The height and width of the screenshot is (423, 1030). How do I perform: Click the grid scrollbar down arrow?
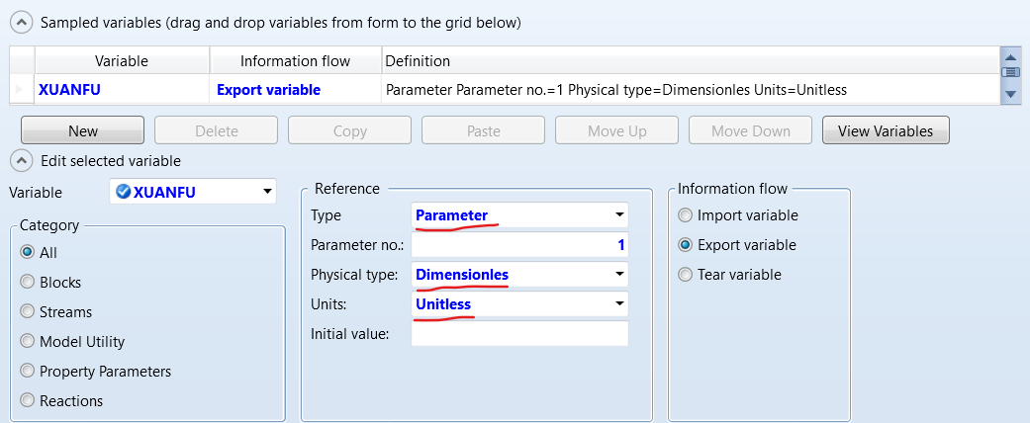pos(1010,94)
